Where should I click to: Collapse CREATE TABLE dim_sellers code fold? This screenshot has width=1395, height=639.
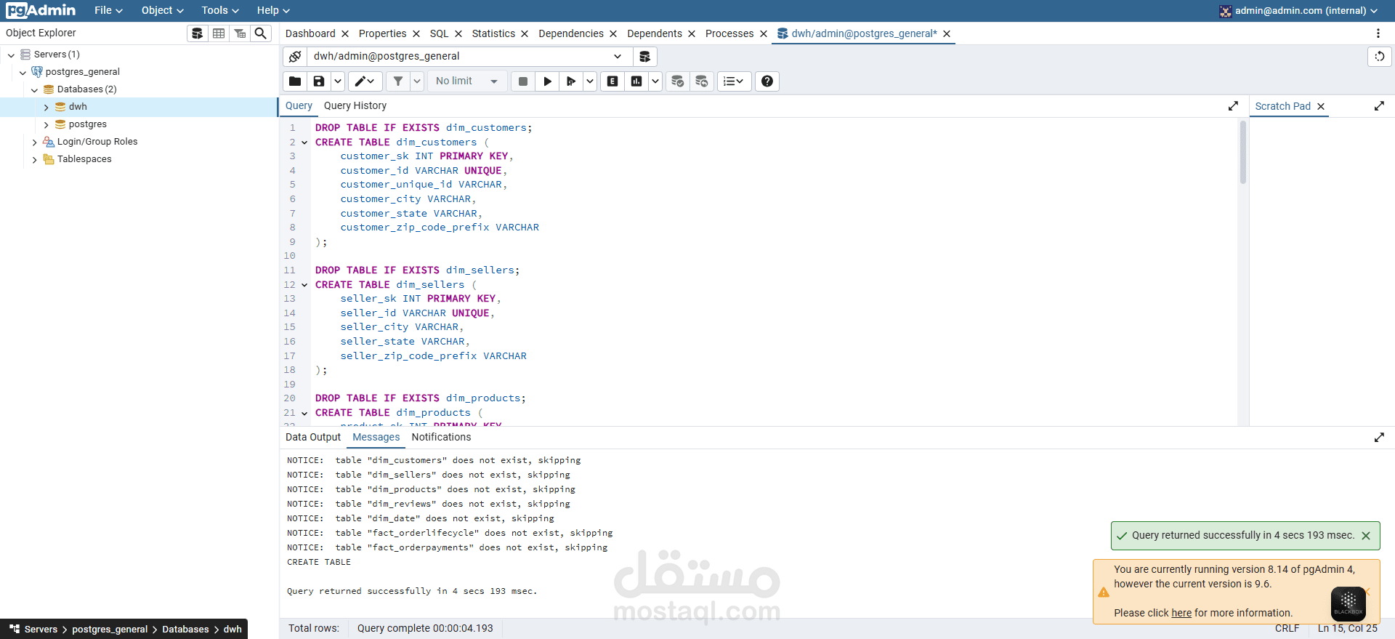click(x=304, y=285)
